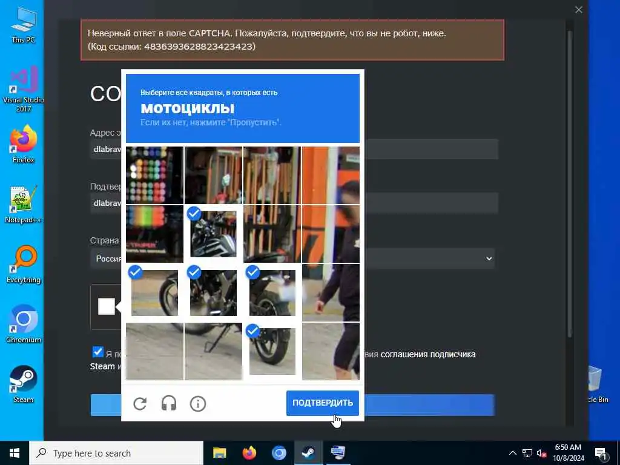Click the tile showing person's legs in shorts
This screenshot has height=465, width=620.
tap(331, 351)
